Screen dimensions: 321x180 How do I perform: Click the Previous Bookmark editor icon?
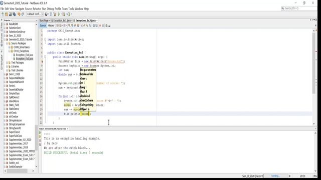[x=84, y=25]
